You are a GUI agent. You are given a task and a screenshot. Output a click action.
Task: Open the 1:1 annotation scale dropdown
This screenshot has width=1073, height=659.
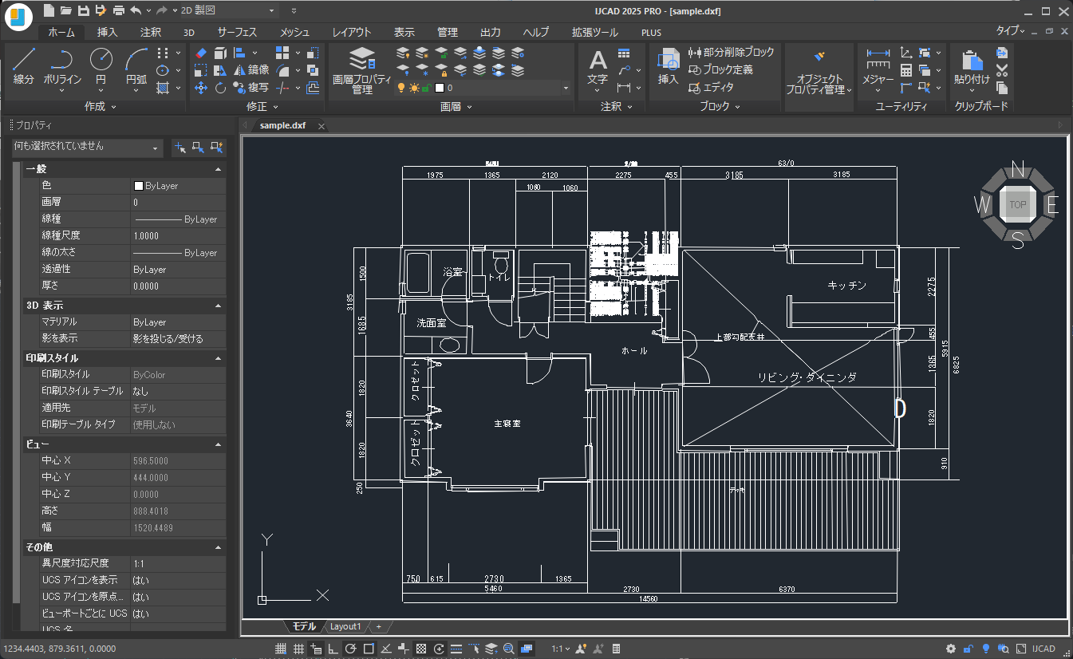click(562, 649)
